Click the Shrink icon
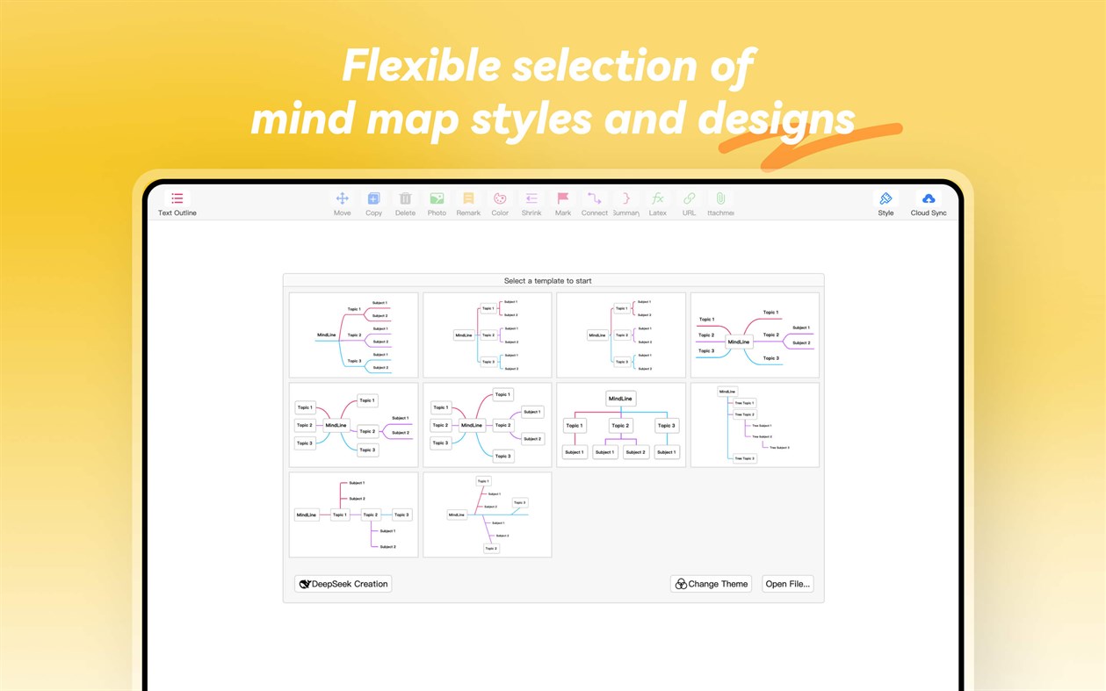Viewport: 1106px width, 691px height. pyautogui.click(x=531, y=198)
